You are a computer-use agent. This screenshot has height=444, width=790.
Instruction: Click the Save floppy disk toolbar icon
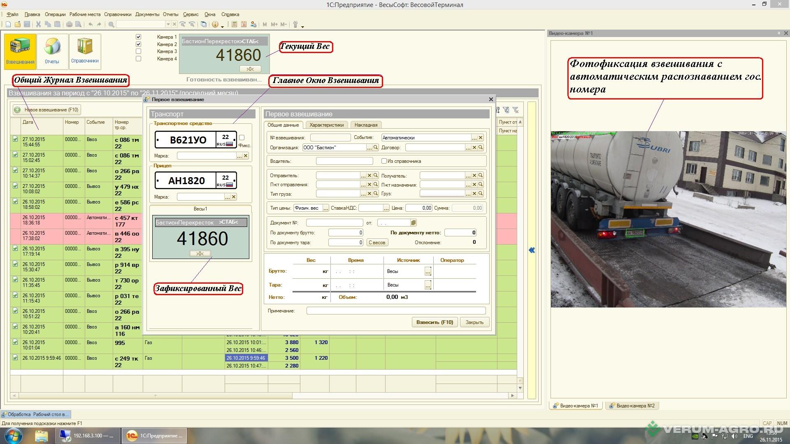point(27,25)
